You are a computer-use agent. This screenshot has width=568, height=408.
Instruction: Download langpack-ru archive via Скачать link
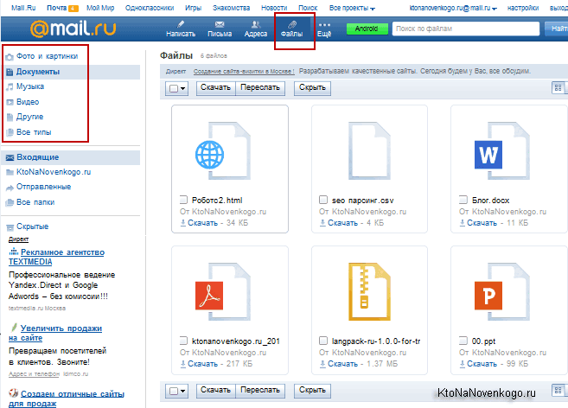tap(342, 363)
